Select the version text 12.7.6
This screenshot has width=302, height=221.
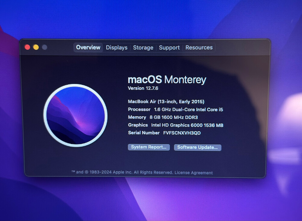point(152,88)
